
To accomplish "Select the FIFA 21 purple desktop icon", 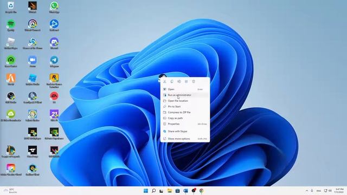I will [x=54, y=116].
